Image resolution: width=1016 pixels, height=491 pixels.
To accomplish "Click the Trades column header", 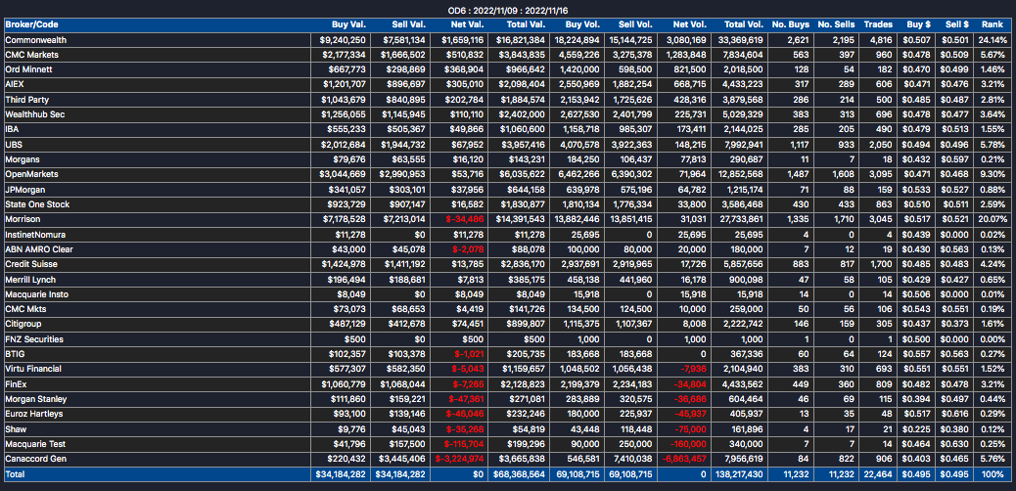I will [878, 24].
